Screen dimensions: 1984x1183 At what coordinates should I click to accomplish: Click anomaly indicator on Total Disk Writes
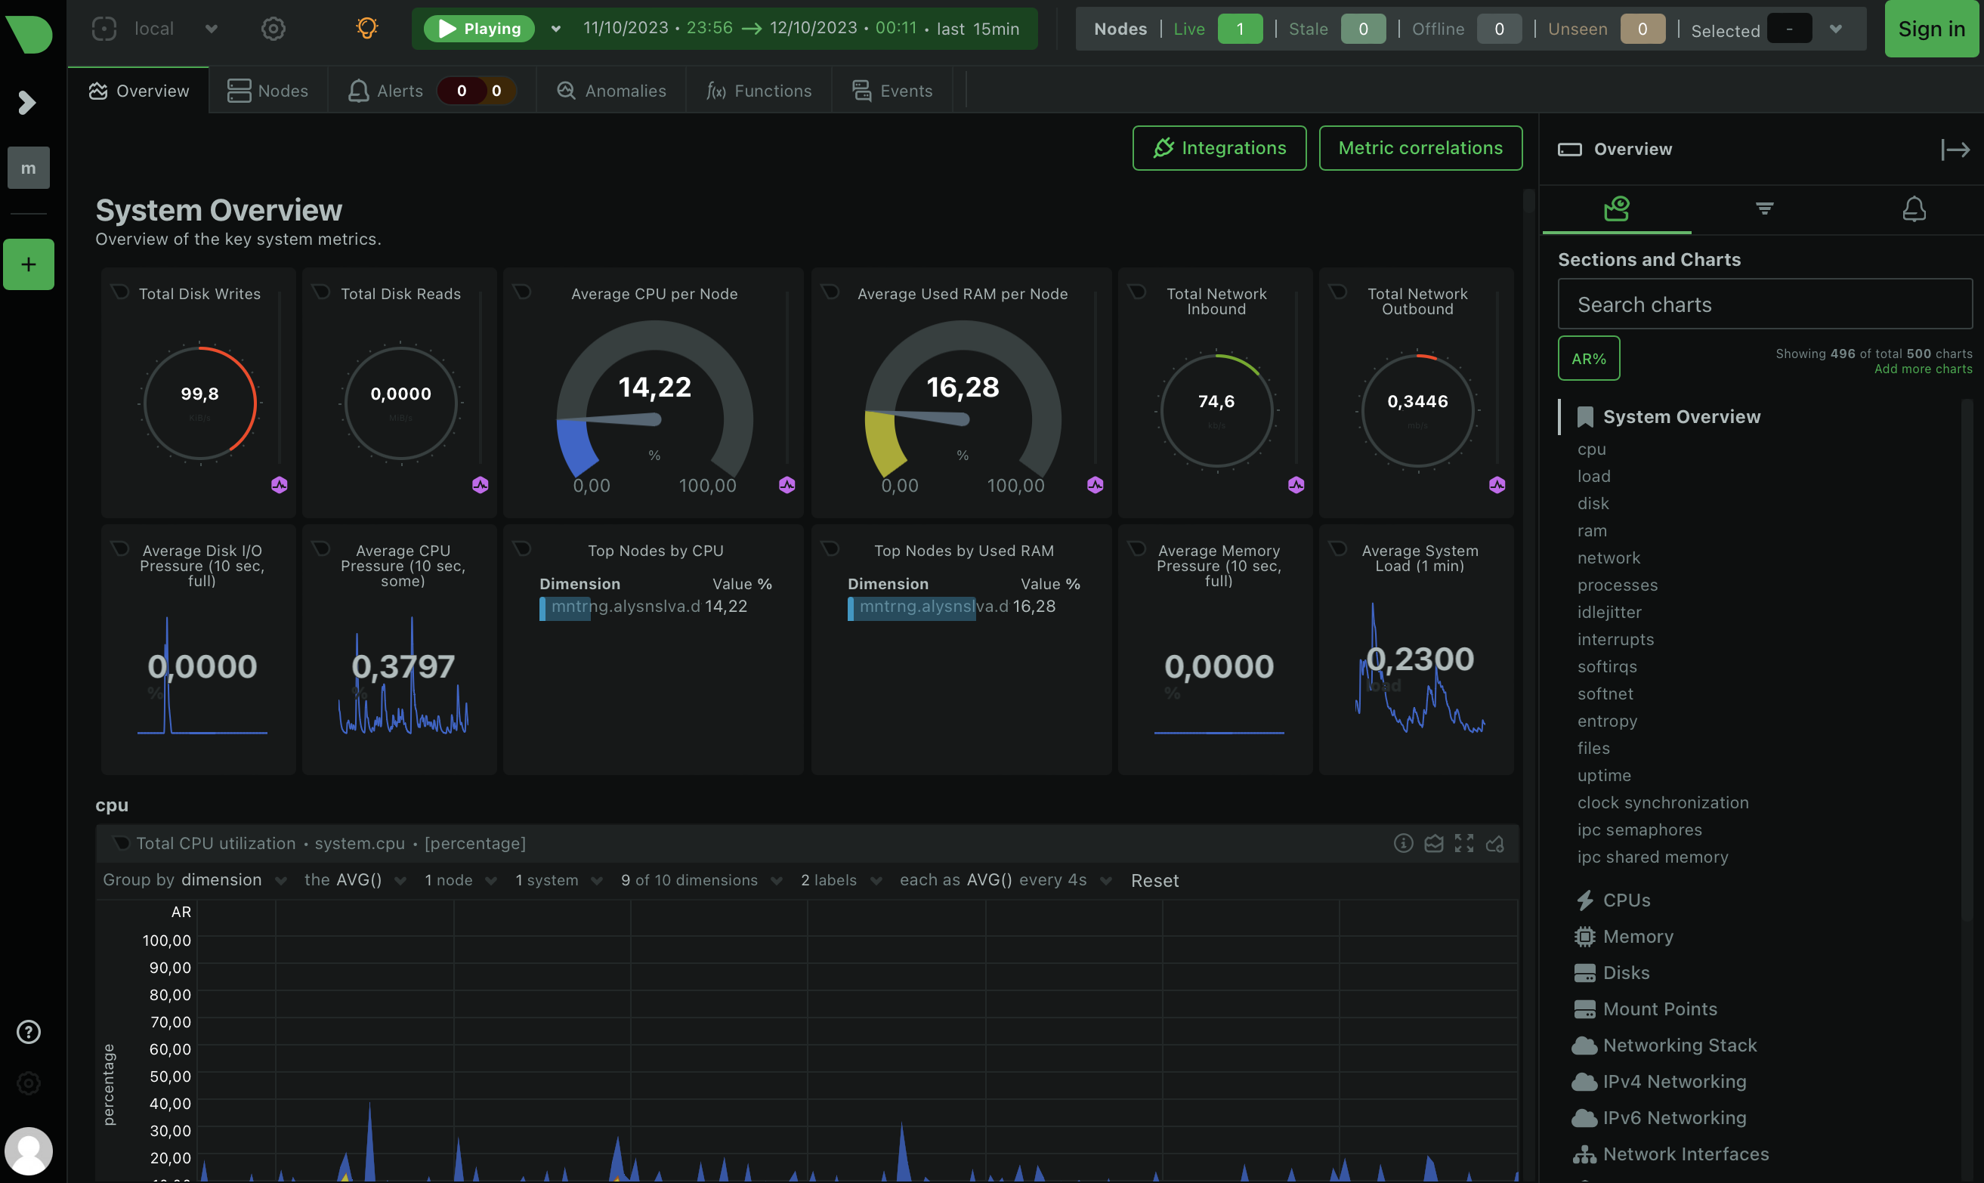pyautogui.click(x=279, y=485)
